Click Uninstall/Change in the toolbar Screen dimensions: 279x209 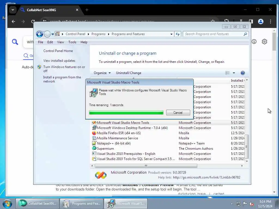[x=129, y=73]
